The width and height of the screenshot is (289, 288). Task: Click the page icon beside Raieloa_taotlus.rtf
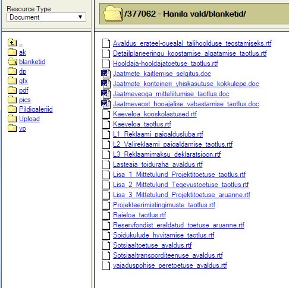(106, 215)
